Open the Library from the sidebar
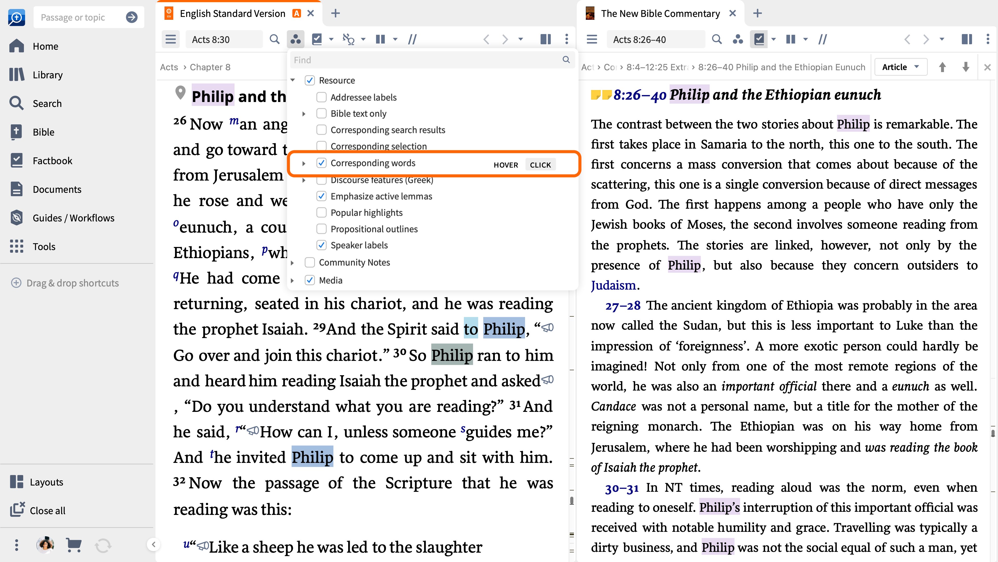 [x=47, y=75]
